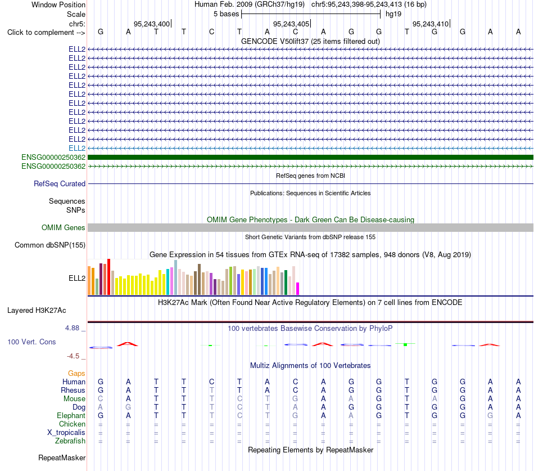
Task: Click the 95,243,410 coordinate marker
Action: coord(431,24)
